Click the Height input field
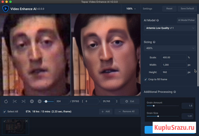The width and height of the screenshot is (199, 136). tap(174, 72)
